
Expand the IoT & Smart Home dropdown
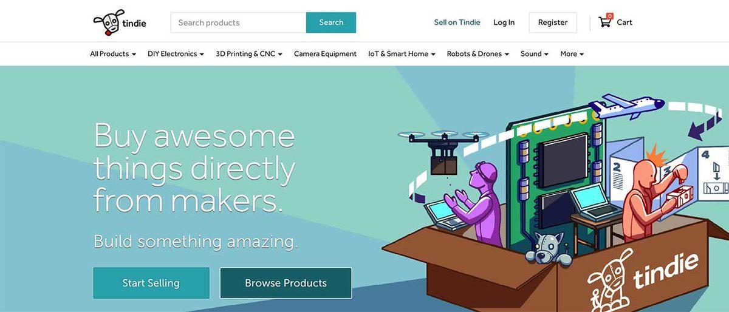click(x=402, y=54)
